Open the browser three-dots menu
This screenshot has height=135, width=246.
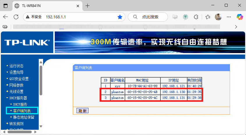coord(229,17)
